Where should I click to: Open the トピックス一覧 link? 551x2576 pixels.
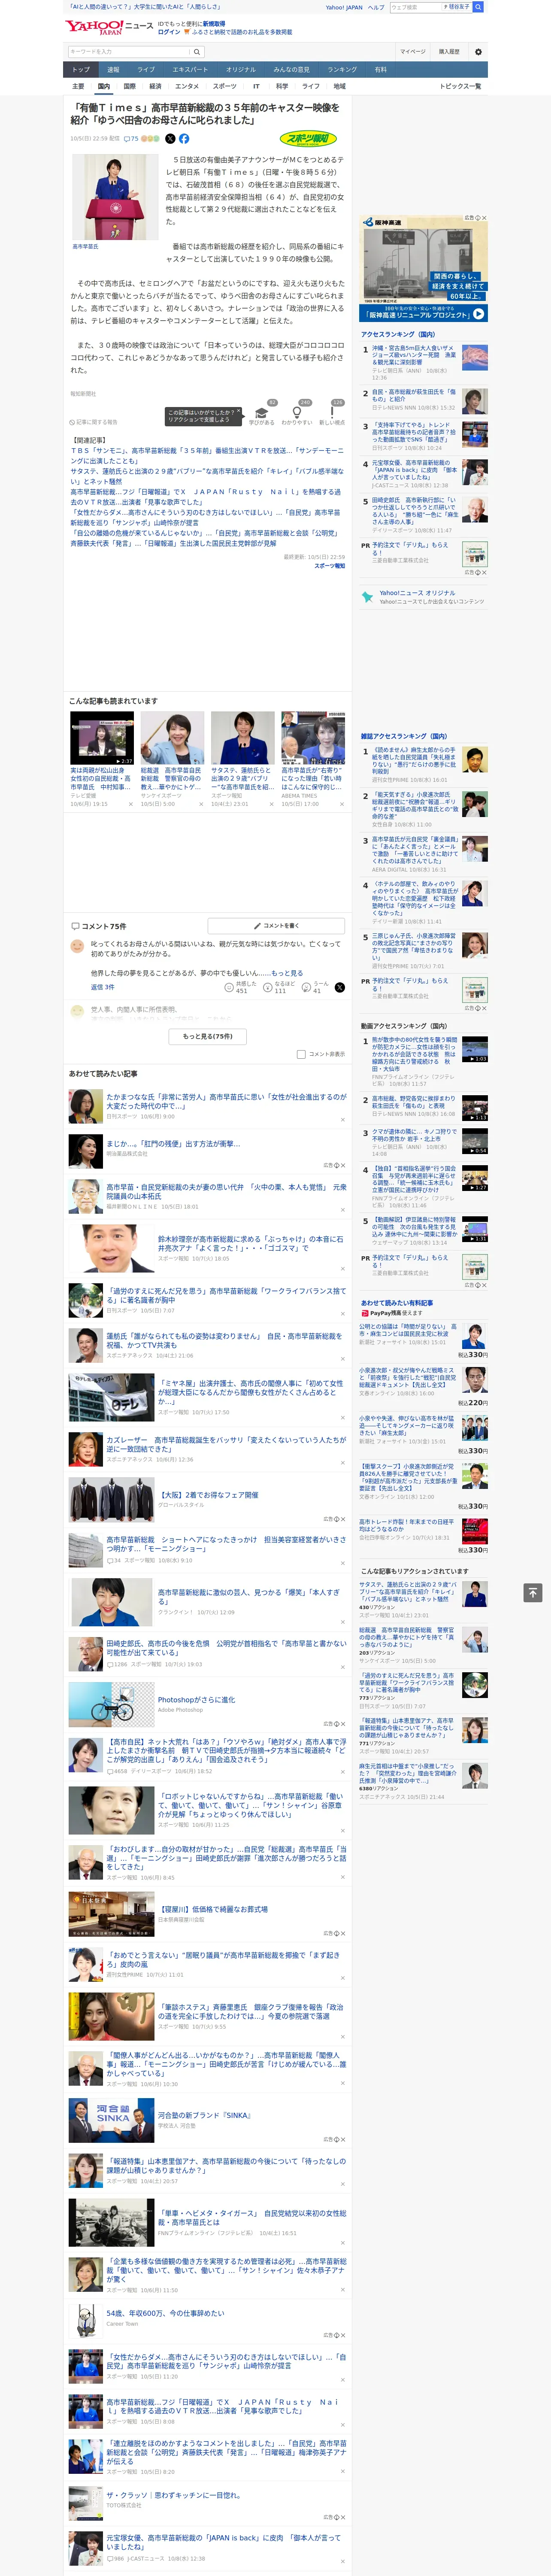460,86
